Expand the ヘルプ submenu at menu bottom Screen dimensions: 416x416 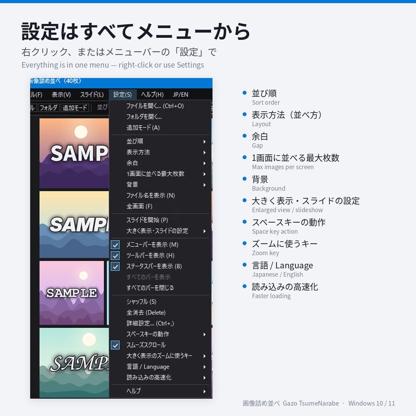coord(160,391)
